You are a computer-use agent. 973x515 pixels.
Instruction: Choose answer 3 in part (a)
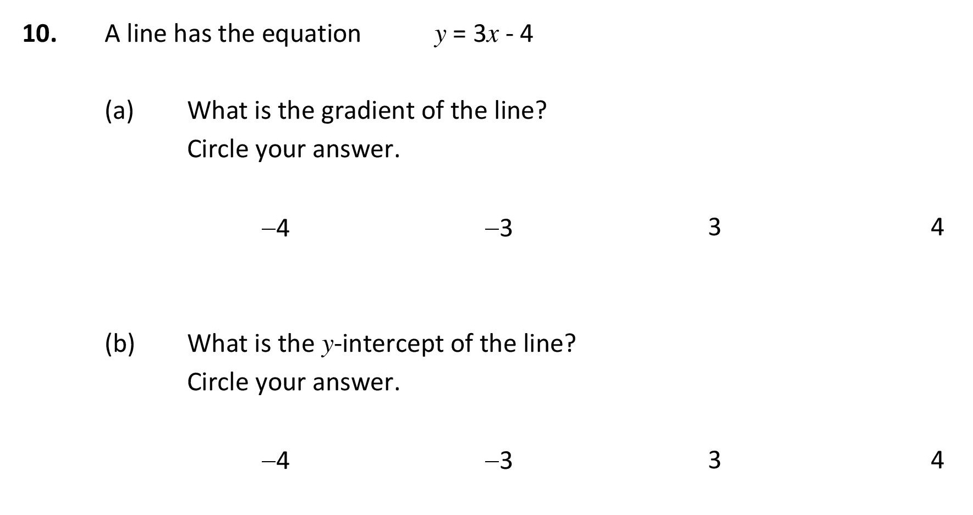click(714, 227)
